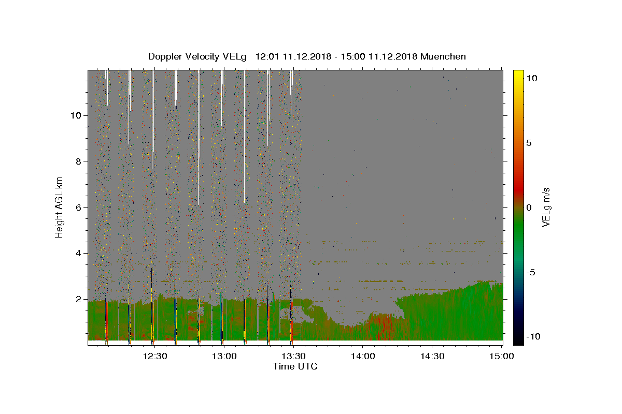Click the 12:30 time tick label

(x=154, y=357)
